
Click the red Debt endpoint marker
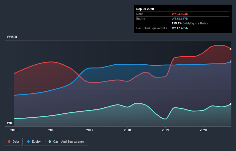tap(231, 49)
